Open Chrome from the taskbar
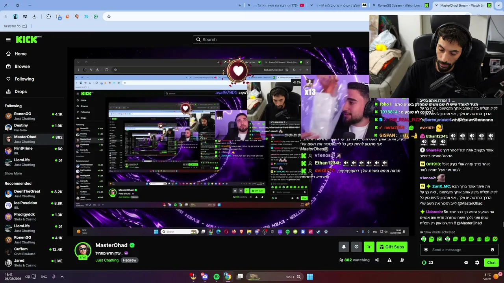Image resolution: width=504 pixels, height=283 pixels. [x=228, y=277]
